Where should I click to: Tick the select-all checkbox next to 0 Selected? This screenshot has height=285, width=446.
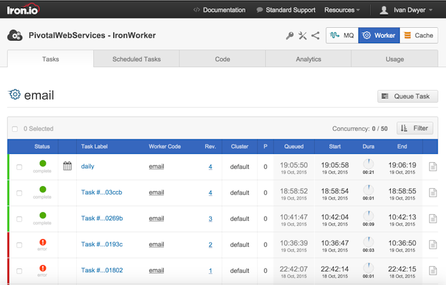(15, 129)
